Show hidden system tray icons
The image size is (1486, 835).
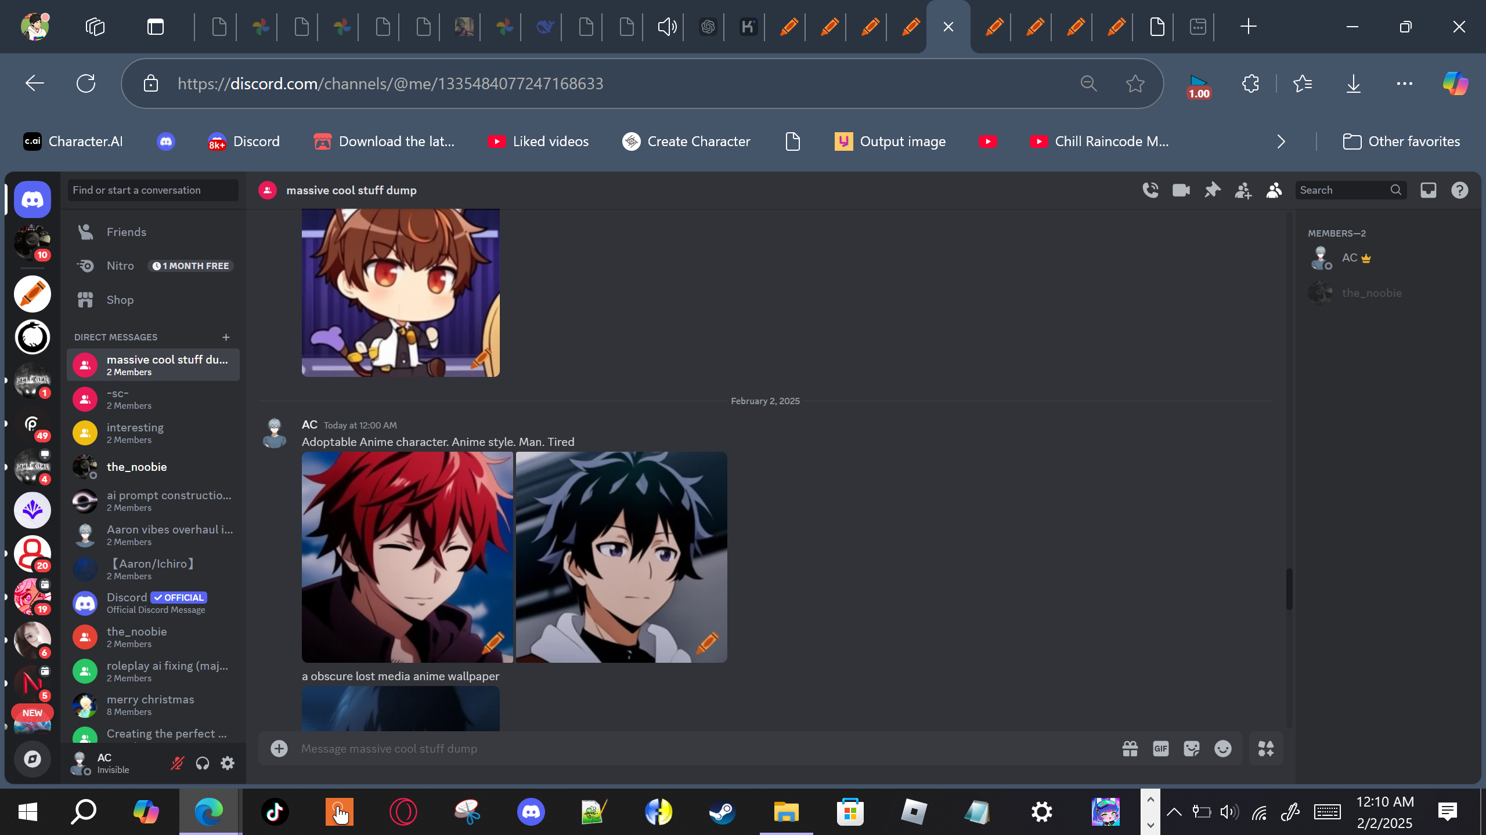pyautogui.click(x=1174, y=812)
